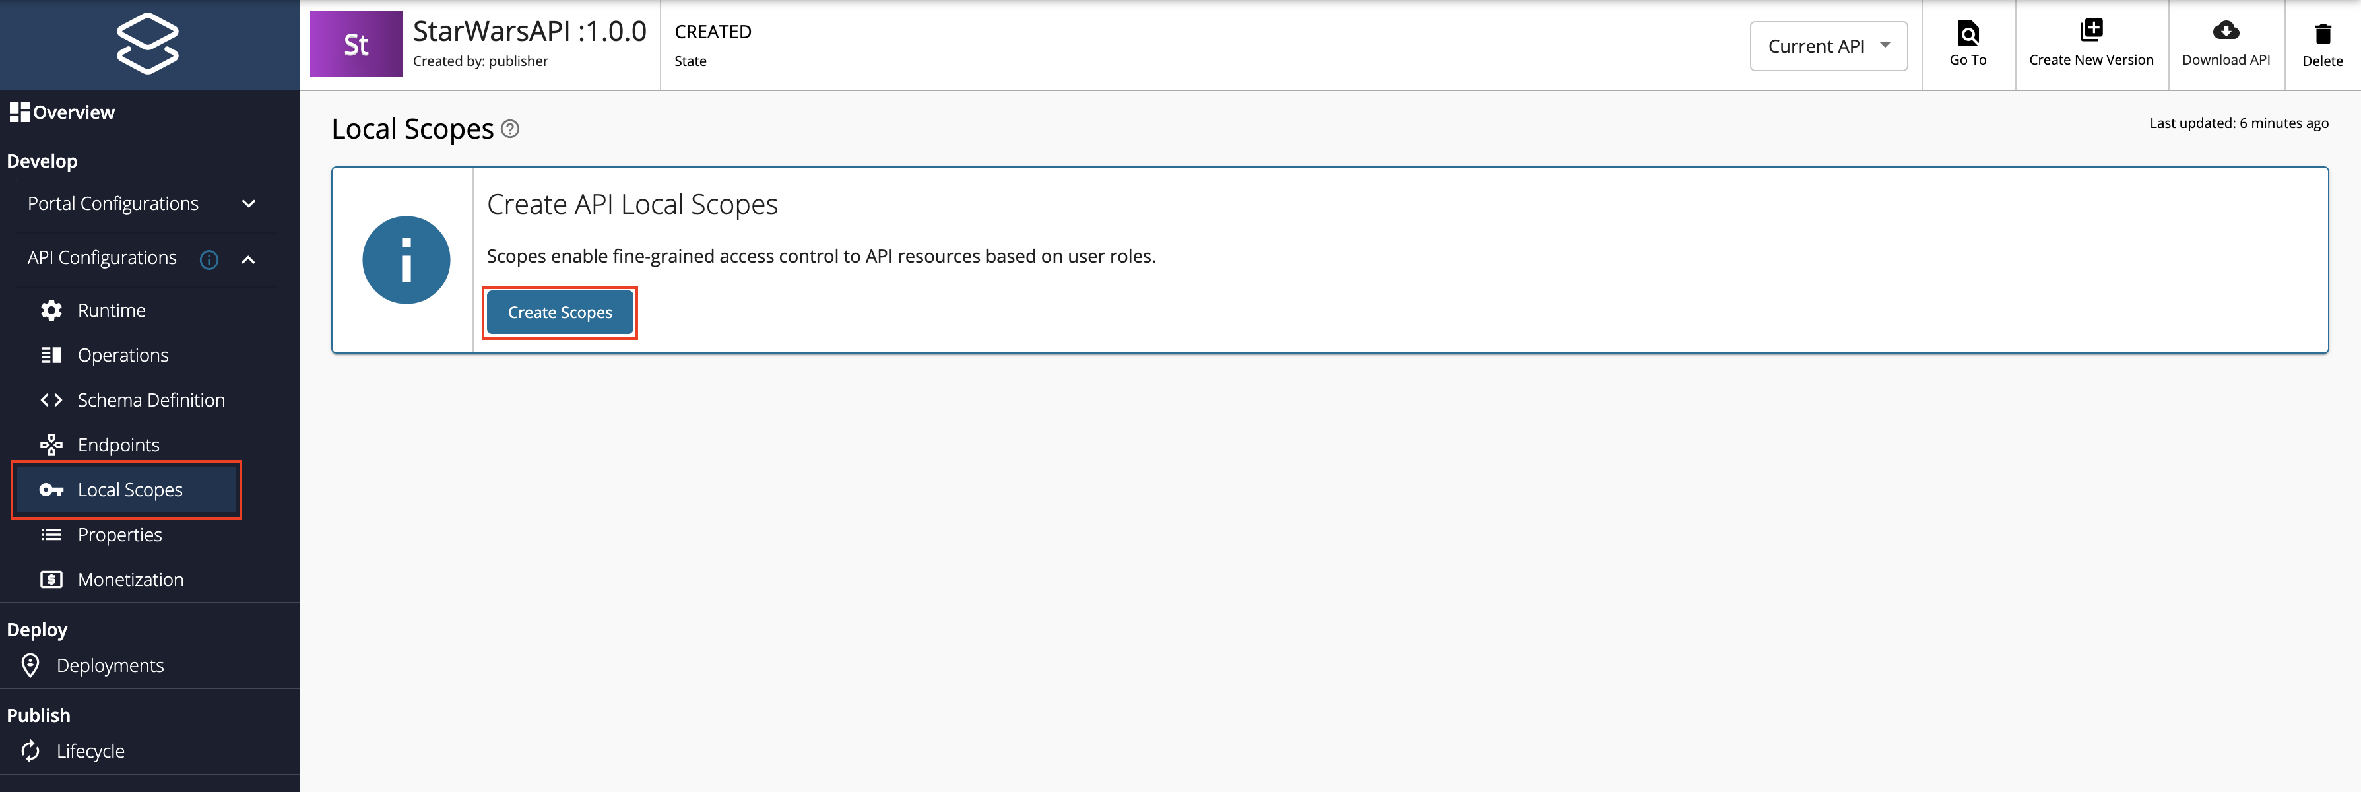
Task: Collapse the API Configurations section
Action: click(x=247, y=259)
